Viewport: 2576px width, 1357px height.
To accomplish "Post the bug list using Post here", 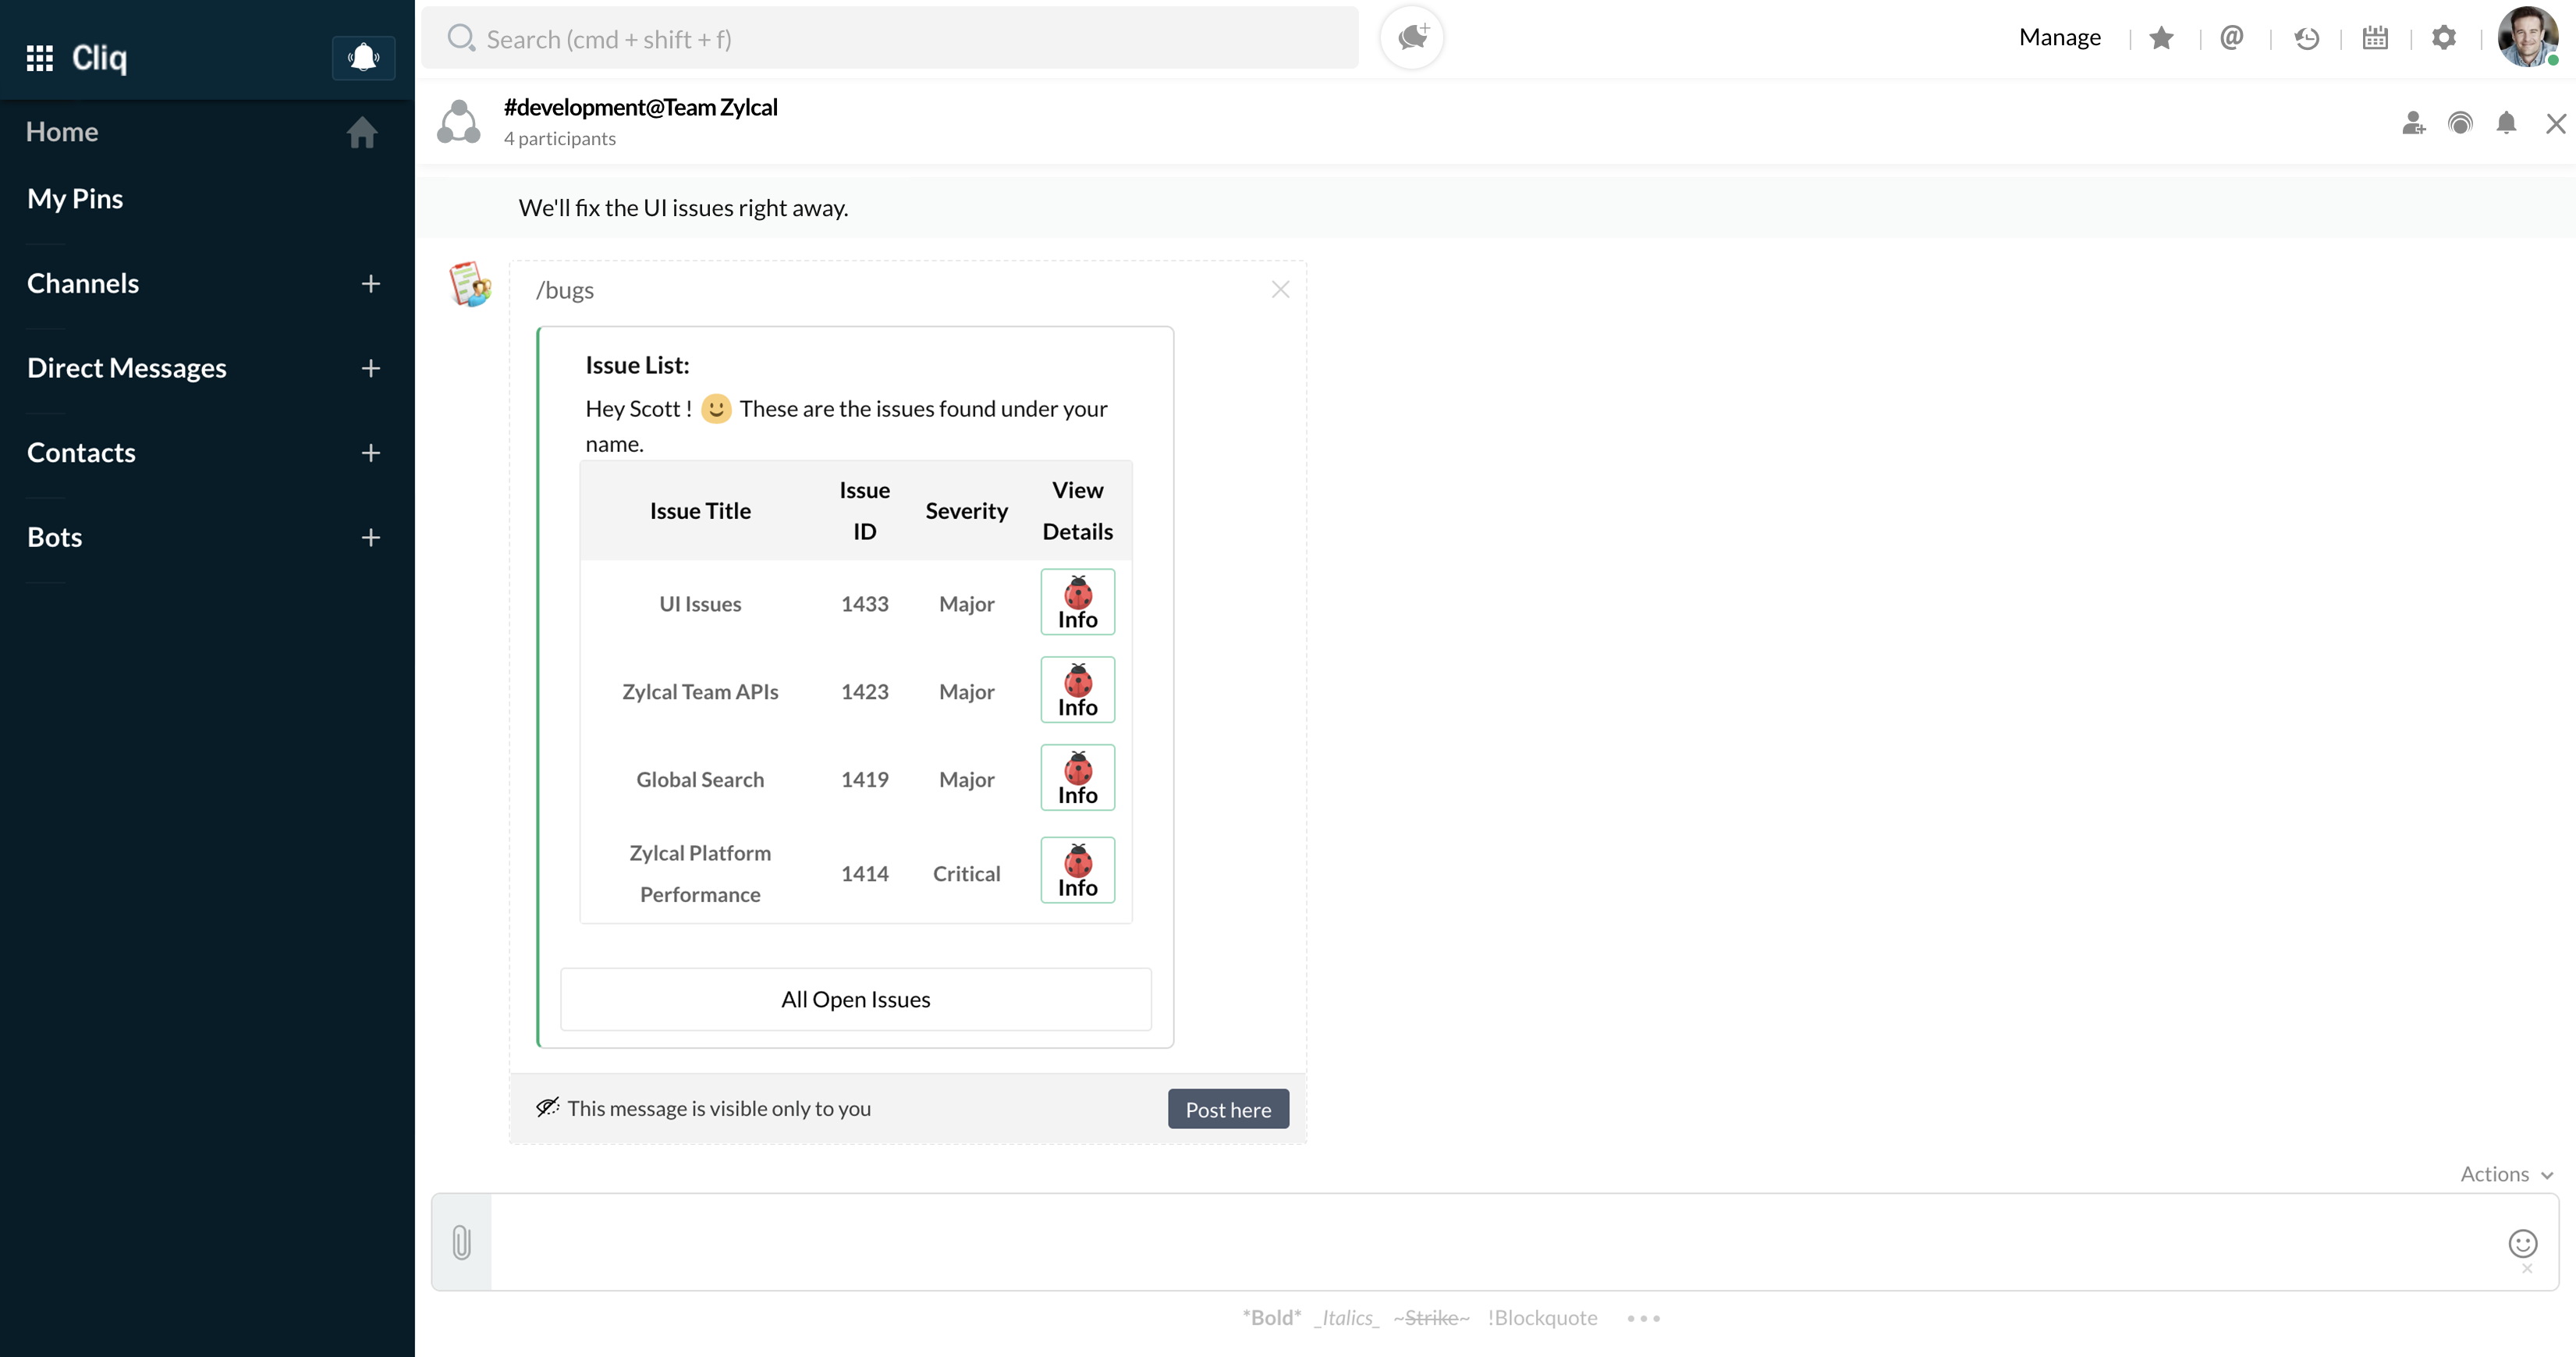I will click(x=1227, y=1108).
